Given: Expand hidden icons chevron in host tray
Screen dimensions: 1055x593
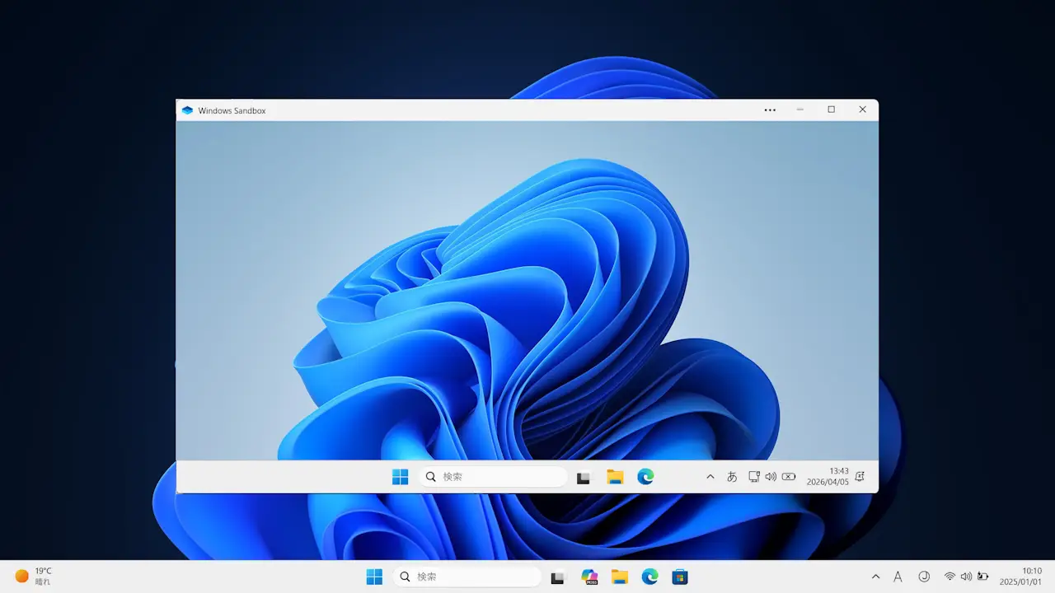Looking at the screenshot, I should (875, 577).
